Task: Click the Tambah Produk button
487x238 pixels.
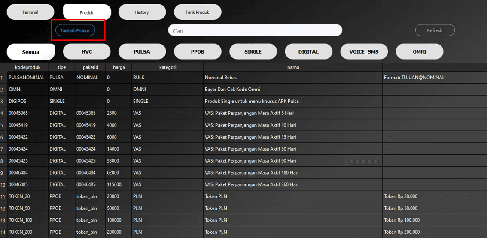Action: click(x=75, y=30)
